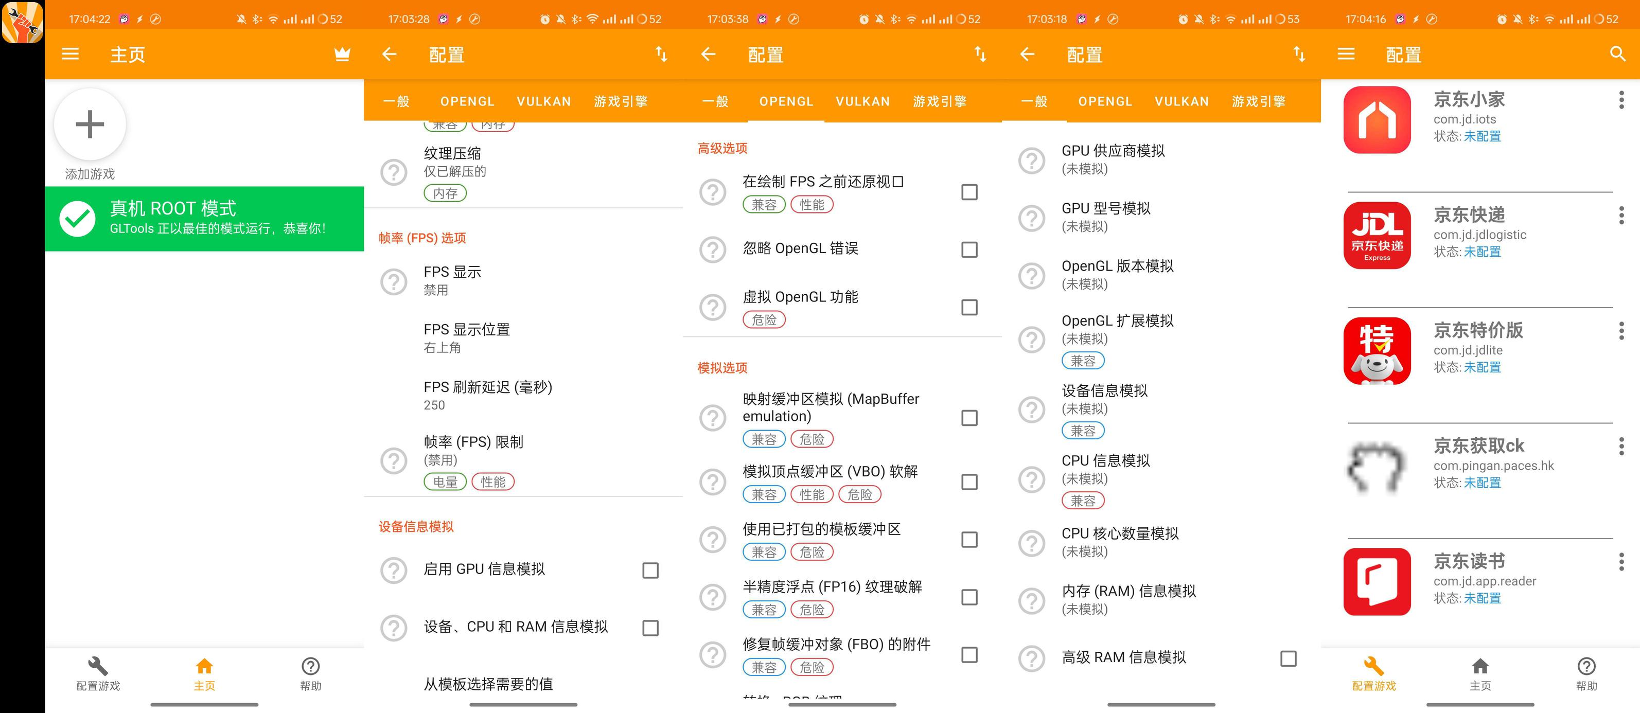Open help for OpenGL 版本模拟
1640x713 pixels.
tap(1031, 276)
